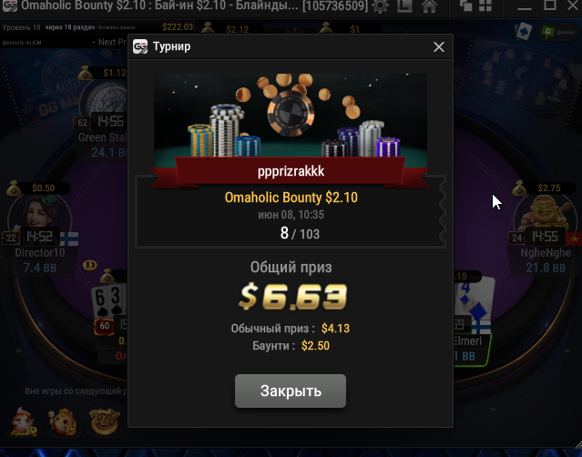Click the cascade windows icon
Screen dimensions: 582x457
[465, 5]
